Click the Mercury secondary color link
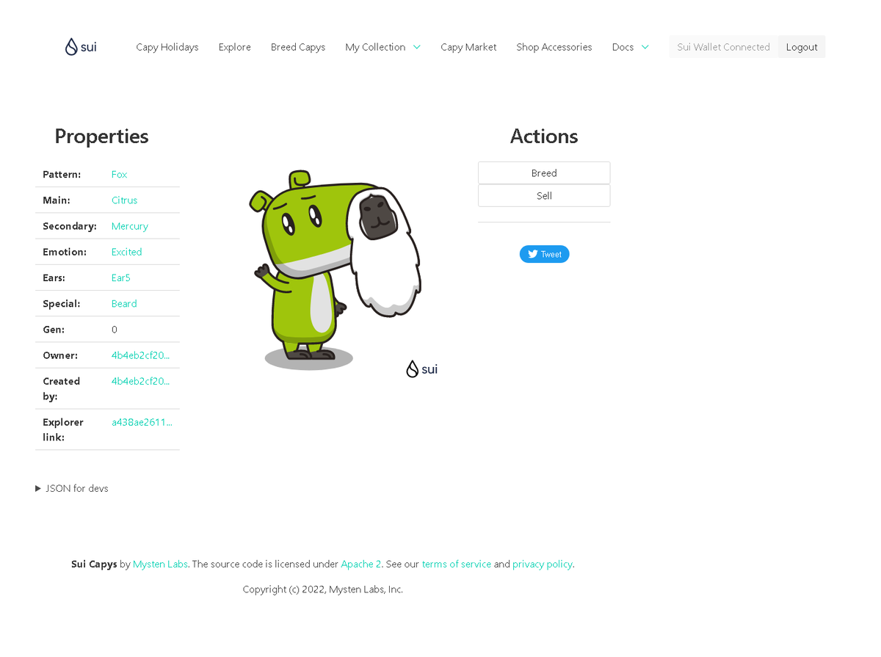Image resolution: width=881 pixels, height=657 pixels. [x=130, y=226]
